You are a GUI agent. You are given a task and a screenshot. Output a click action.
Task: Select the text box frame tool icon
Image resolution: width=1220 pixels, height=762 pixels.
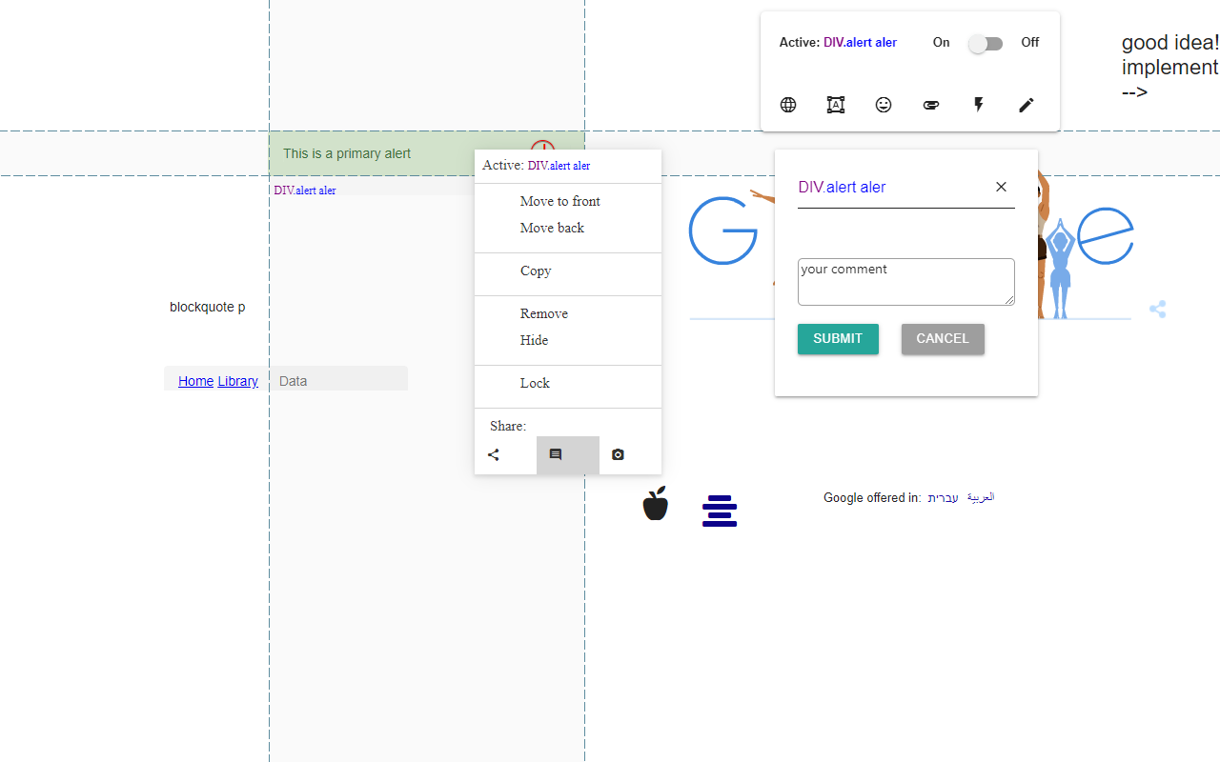[836, 105]
